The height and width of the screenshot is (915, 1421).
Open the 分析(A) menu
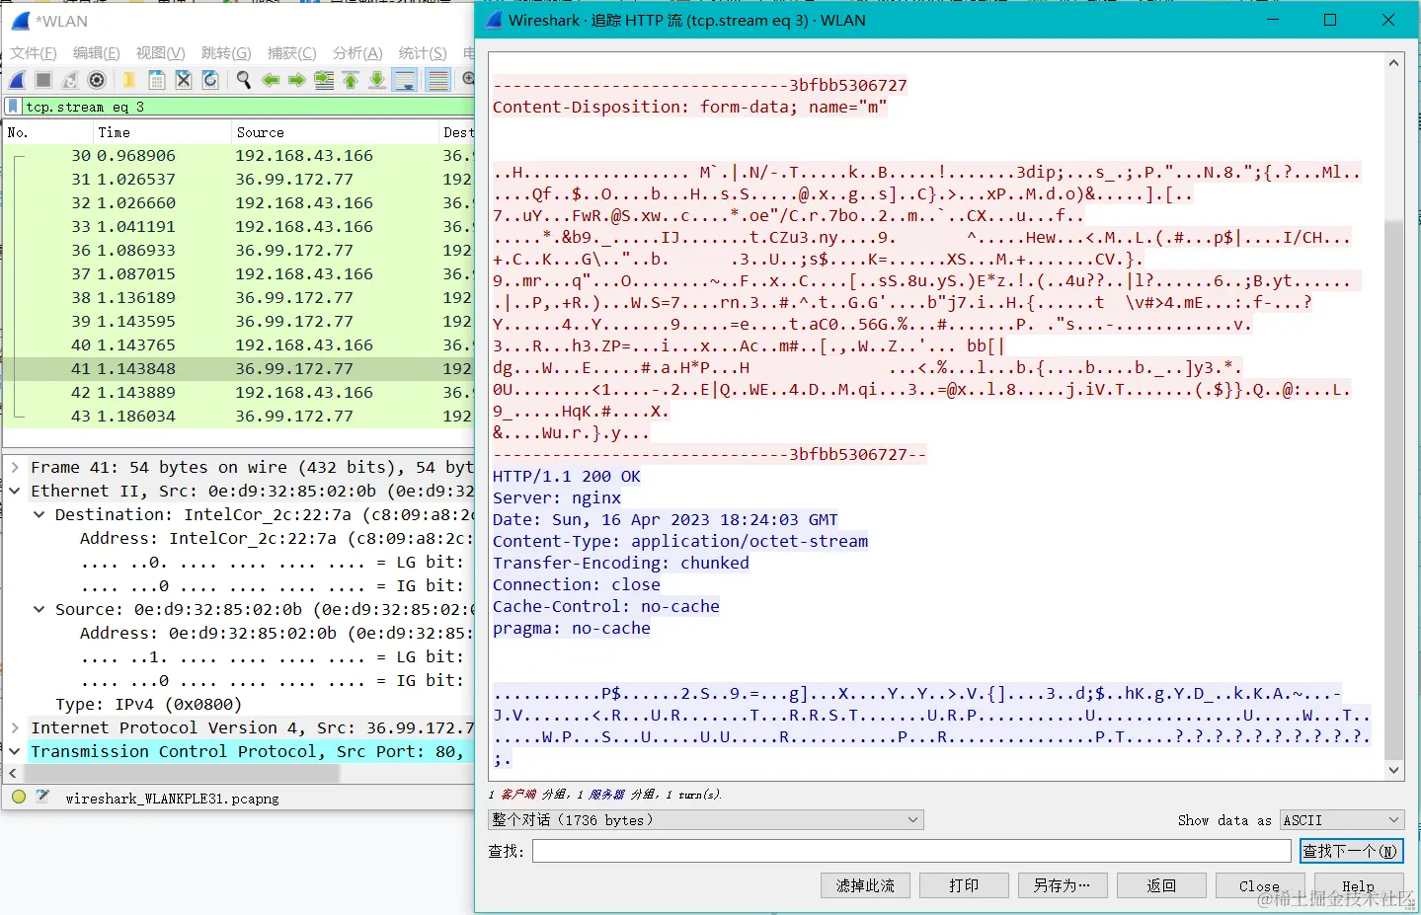[357, 53]
